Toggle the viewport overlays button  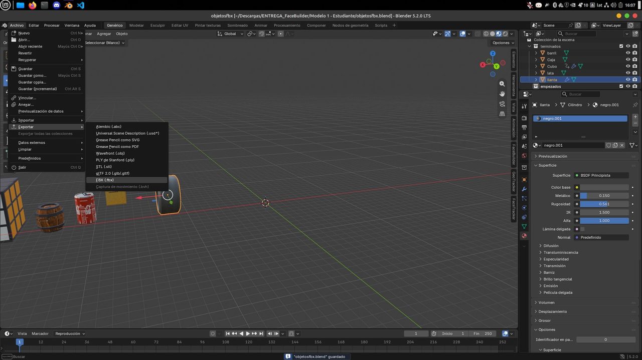click(462, 34)
